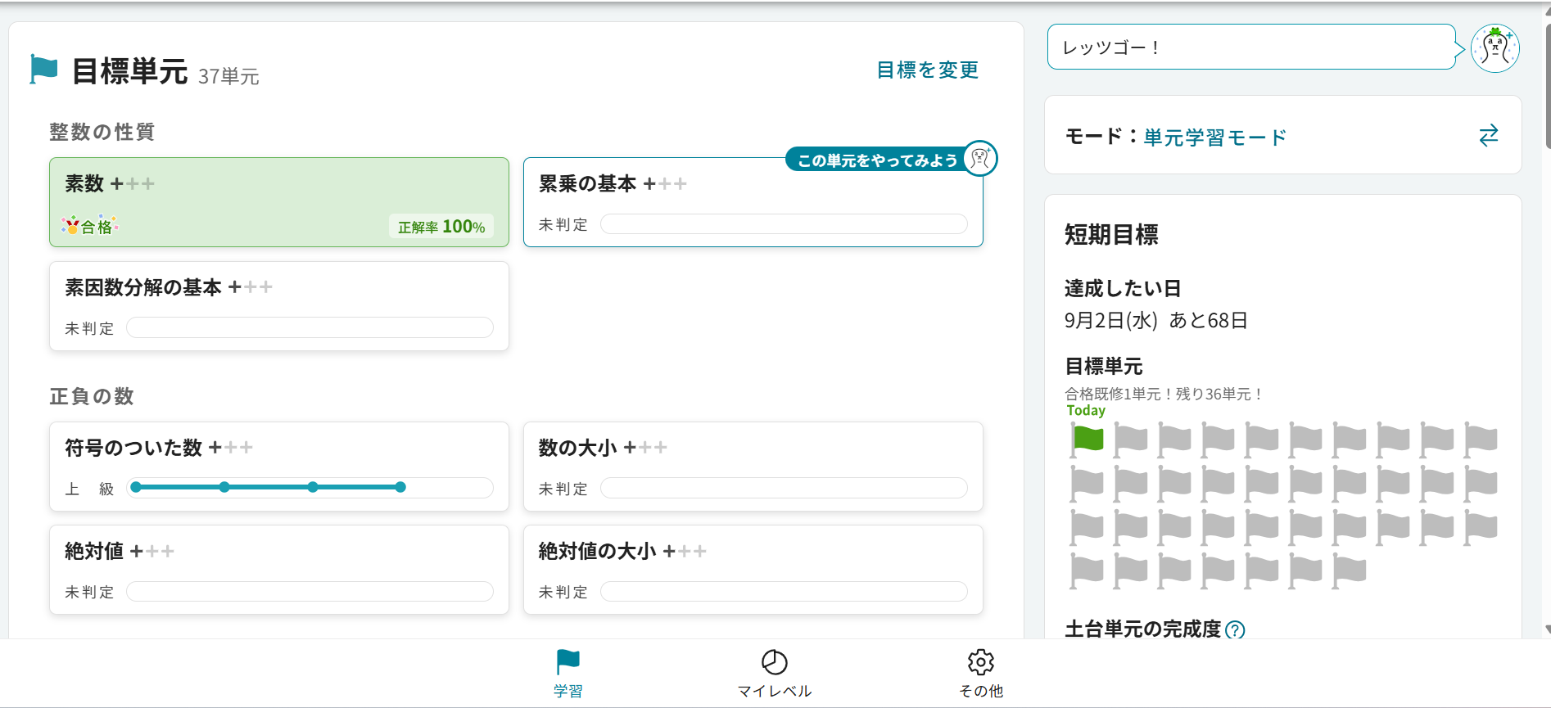
Task: Click the レッツゴー！ speech bubble
Action: point(1252,47)
